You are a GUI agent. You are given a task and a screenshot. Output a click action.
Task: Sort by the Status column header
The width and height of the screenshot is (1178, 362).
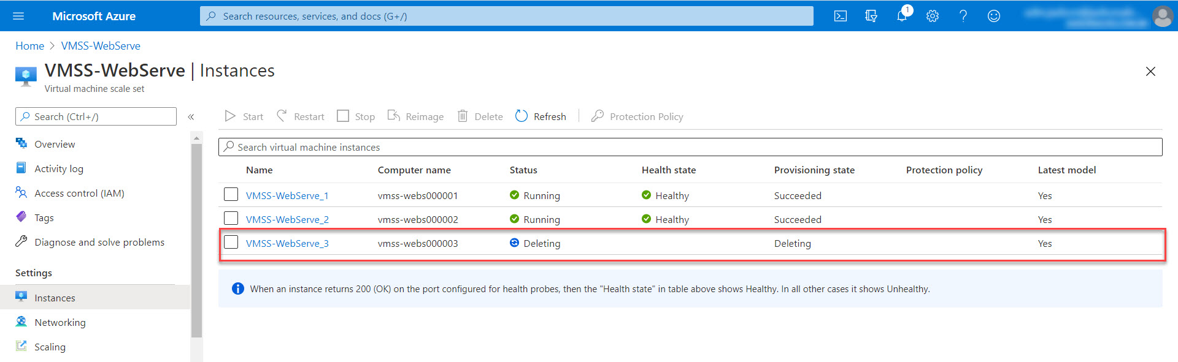pos(523,170)
